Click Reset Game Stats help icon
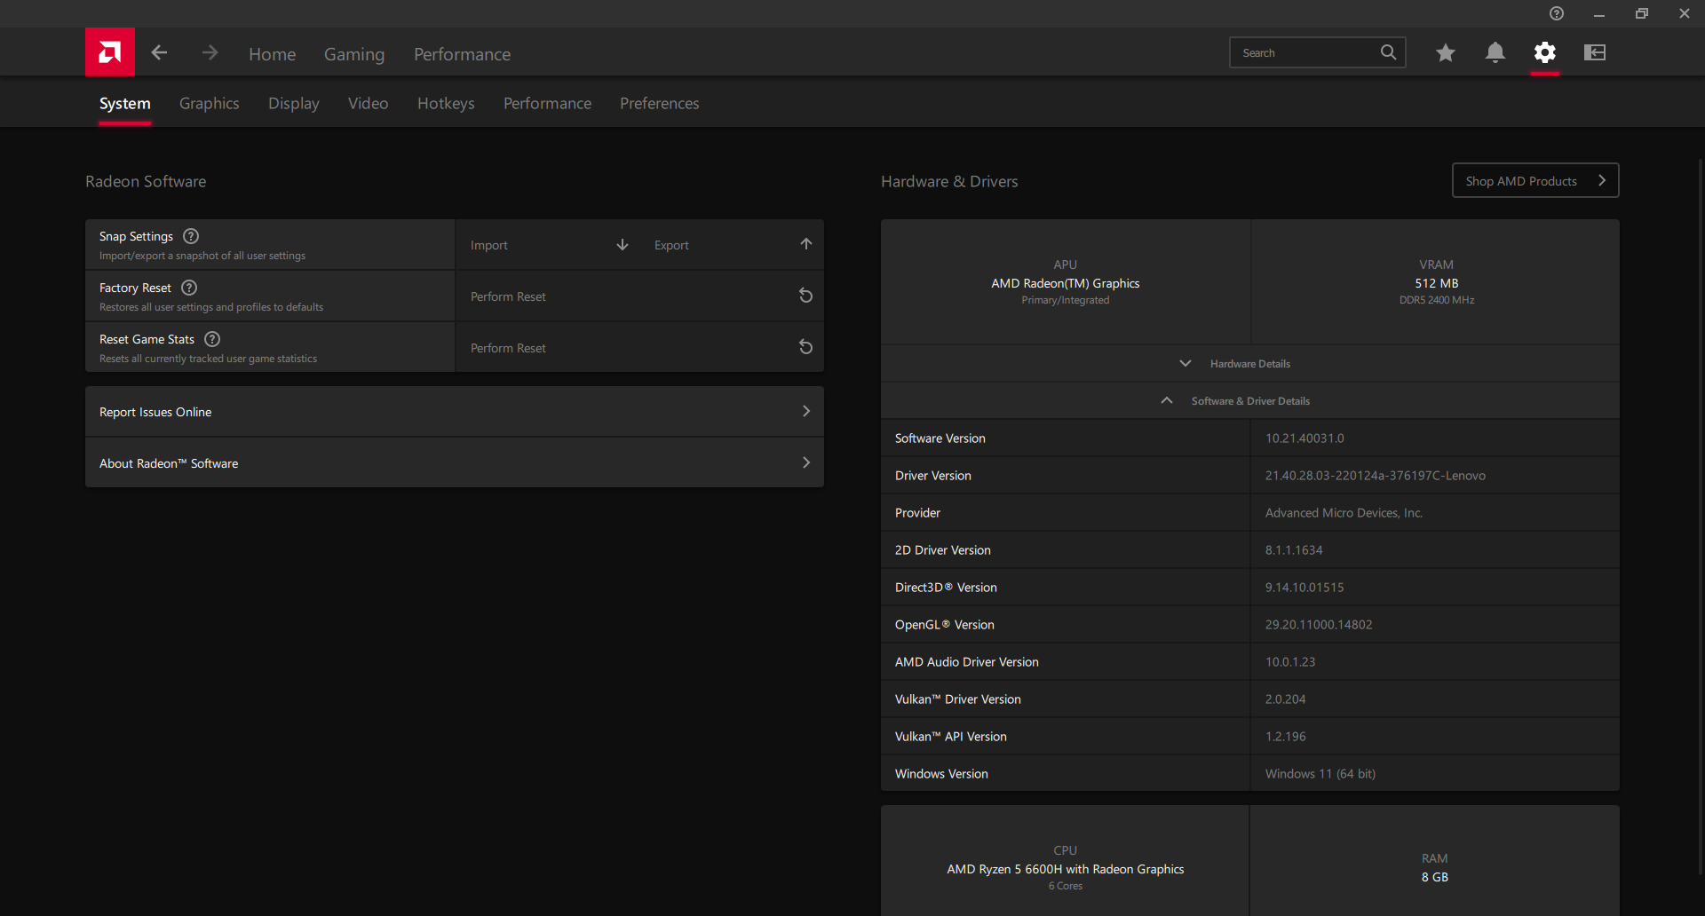This screenshot has width=1705, height=916. point(212,339)
